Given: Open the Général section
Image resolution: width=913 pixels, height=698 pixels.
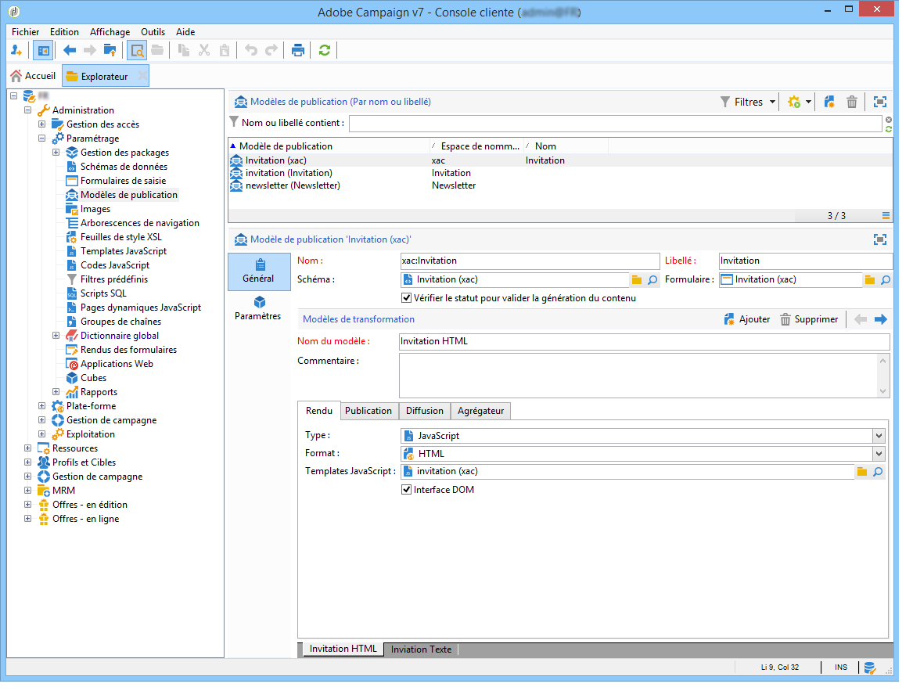Looking at the screenshot, I should 259,272.
